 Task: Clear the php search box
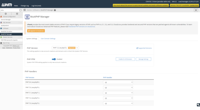point(21,10)
